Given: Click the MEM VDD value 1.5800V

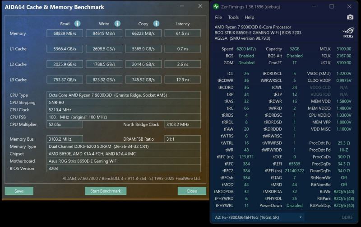Looking at the screenshot, I should [344, 101].
